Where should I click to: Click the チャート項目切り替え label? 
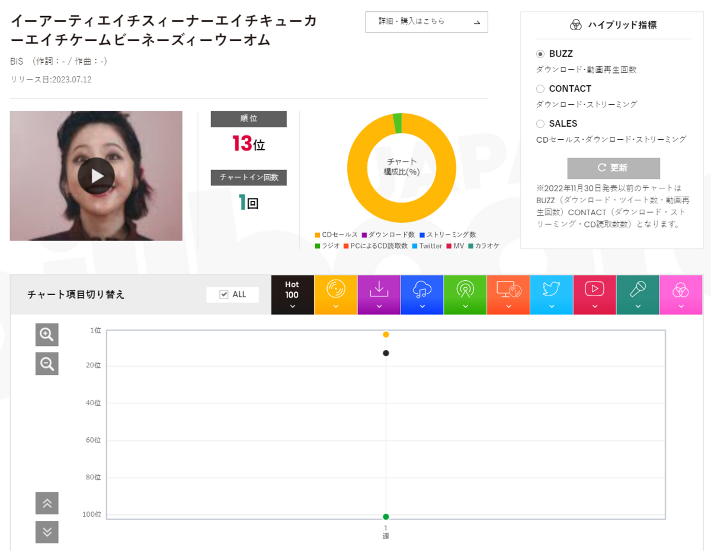(x=76, y=294)
